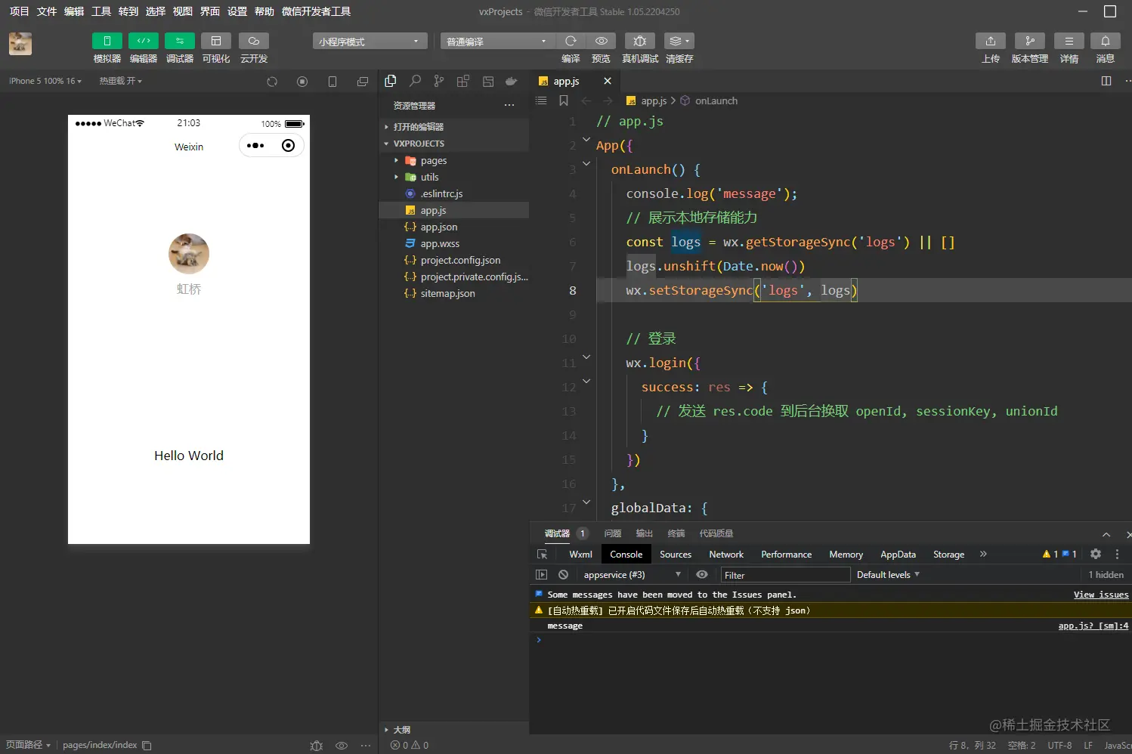Toggle the editor panel button

point(143,41)
